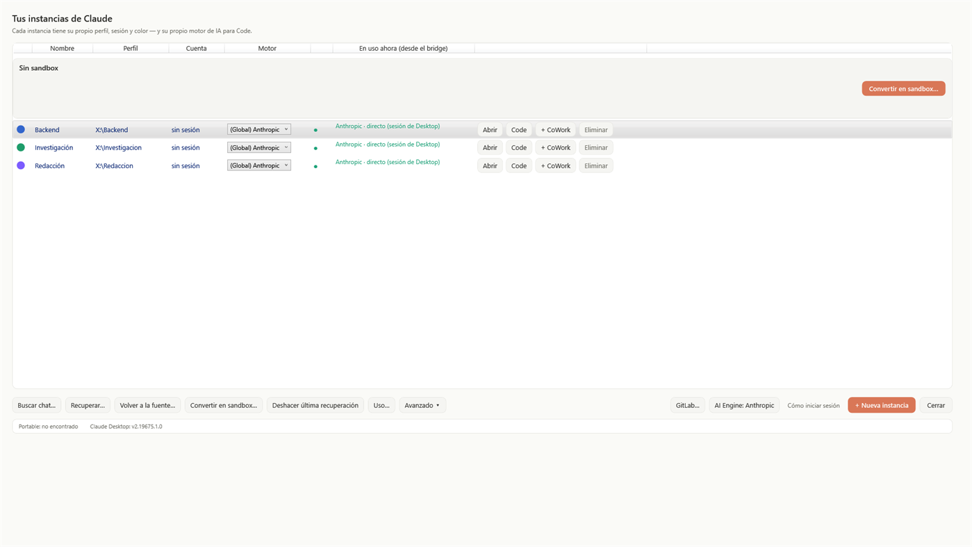Click sin sesión in the Backend row
972x547 pixels.
click(186, 130)
